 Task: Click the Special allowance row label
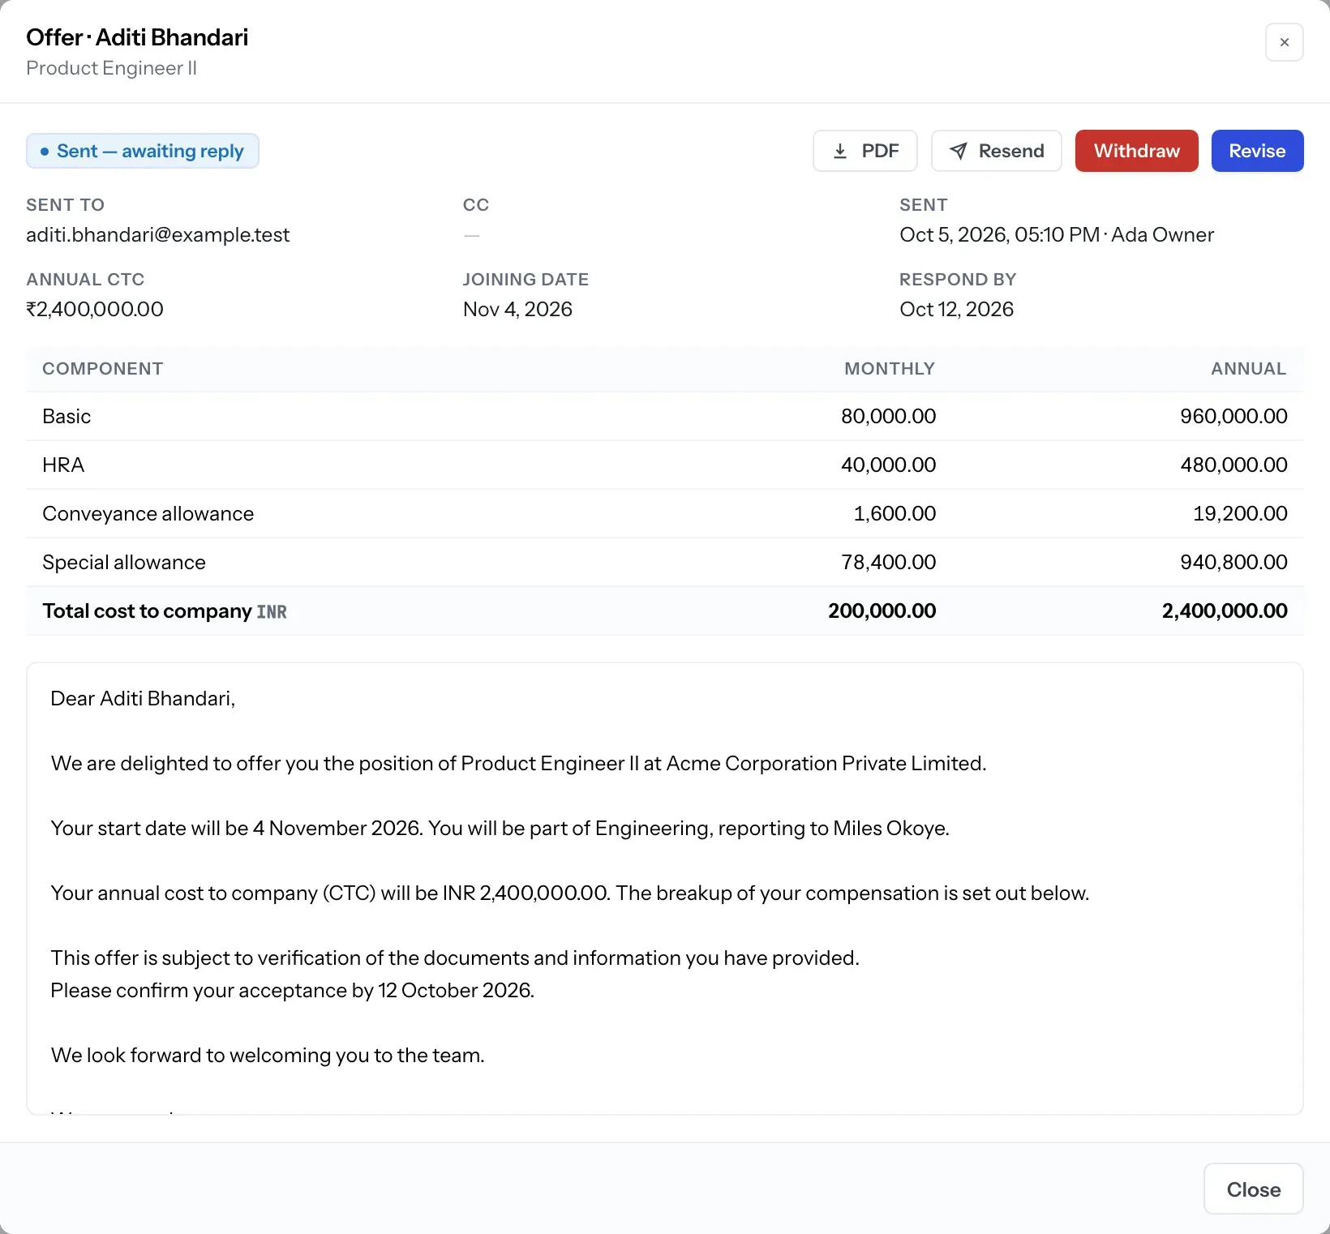[x=124, y=563]
